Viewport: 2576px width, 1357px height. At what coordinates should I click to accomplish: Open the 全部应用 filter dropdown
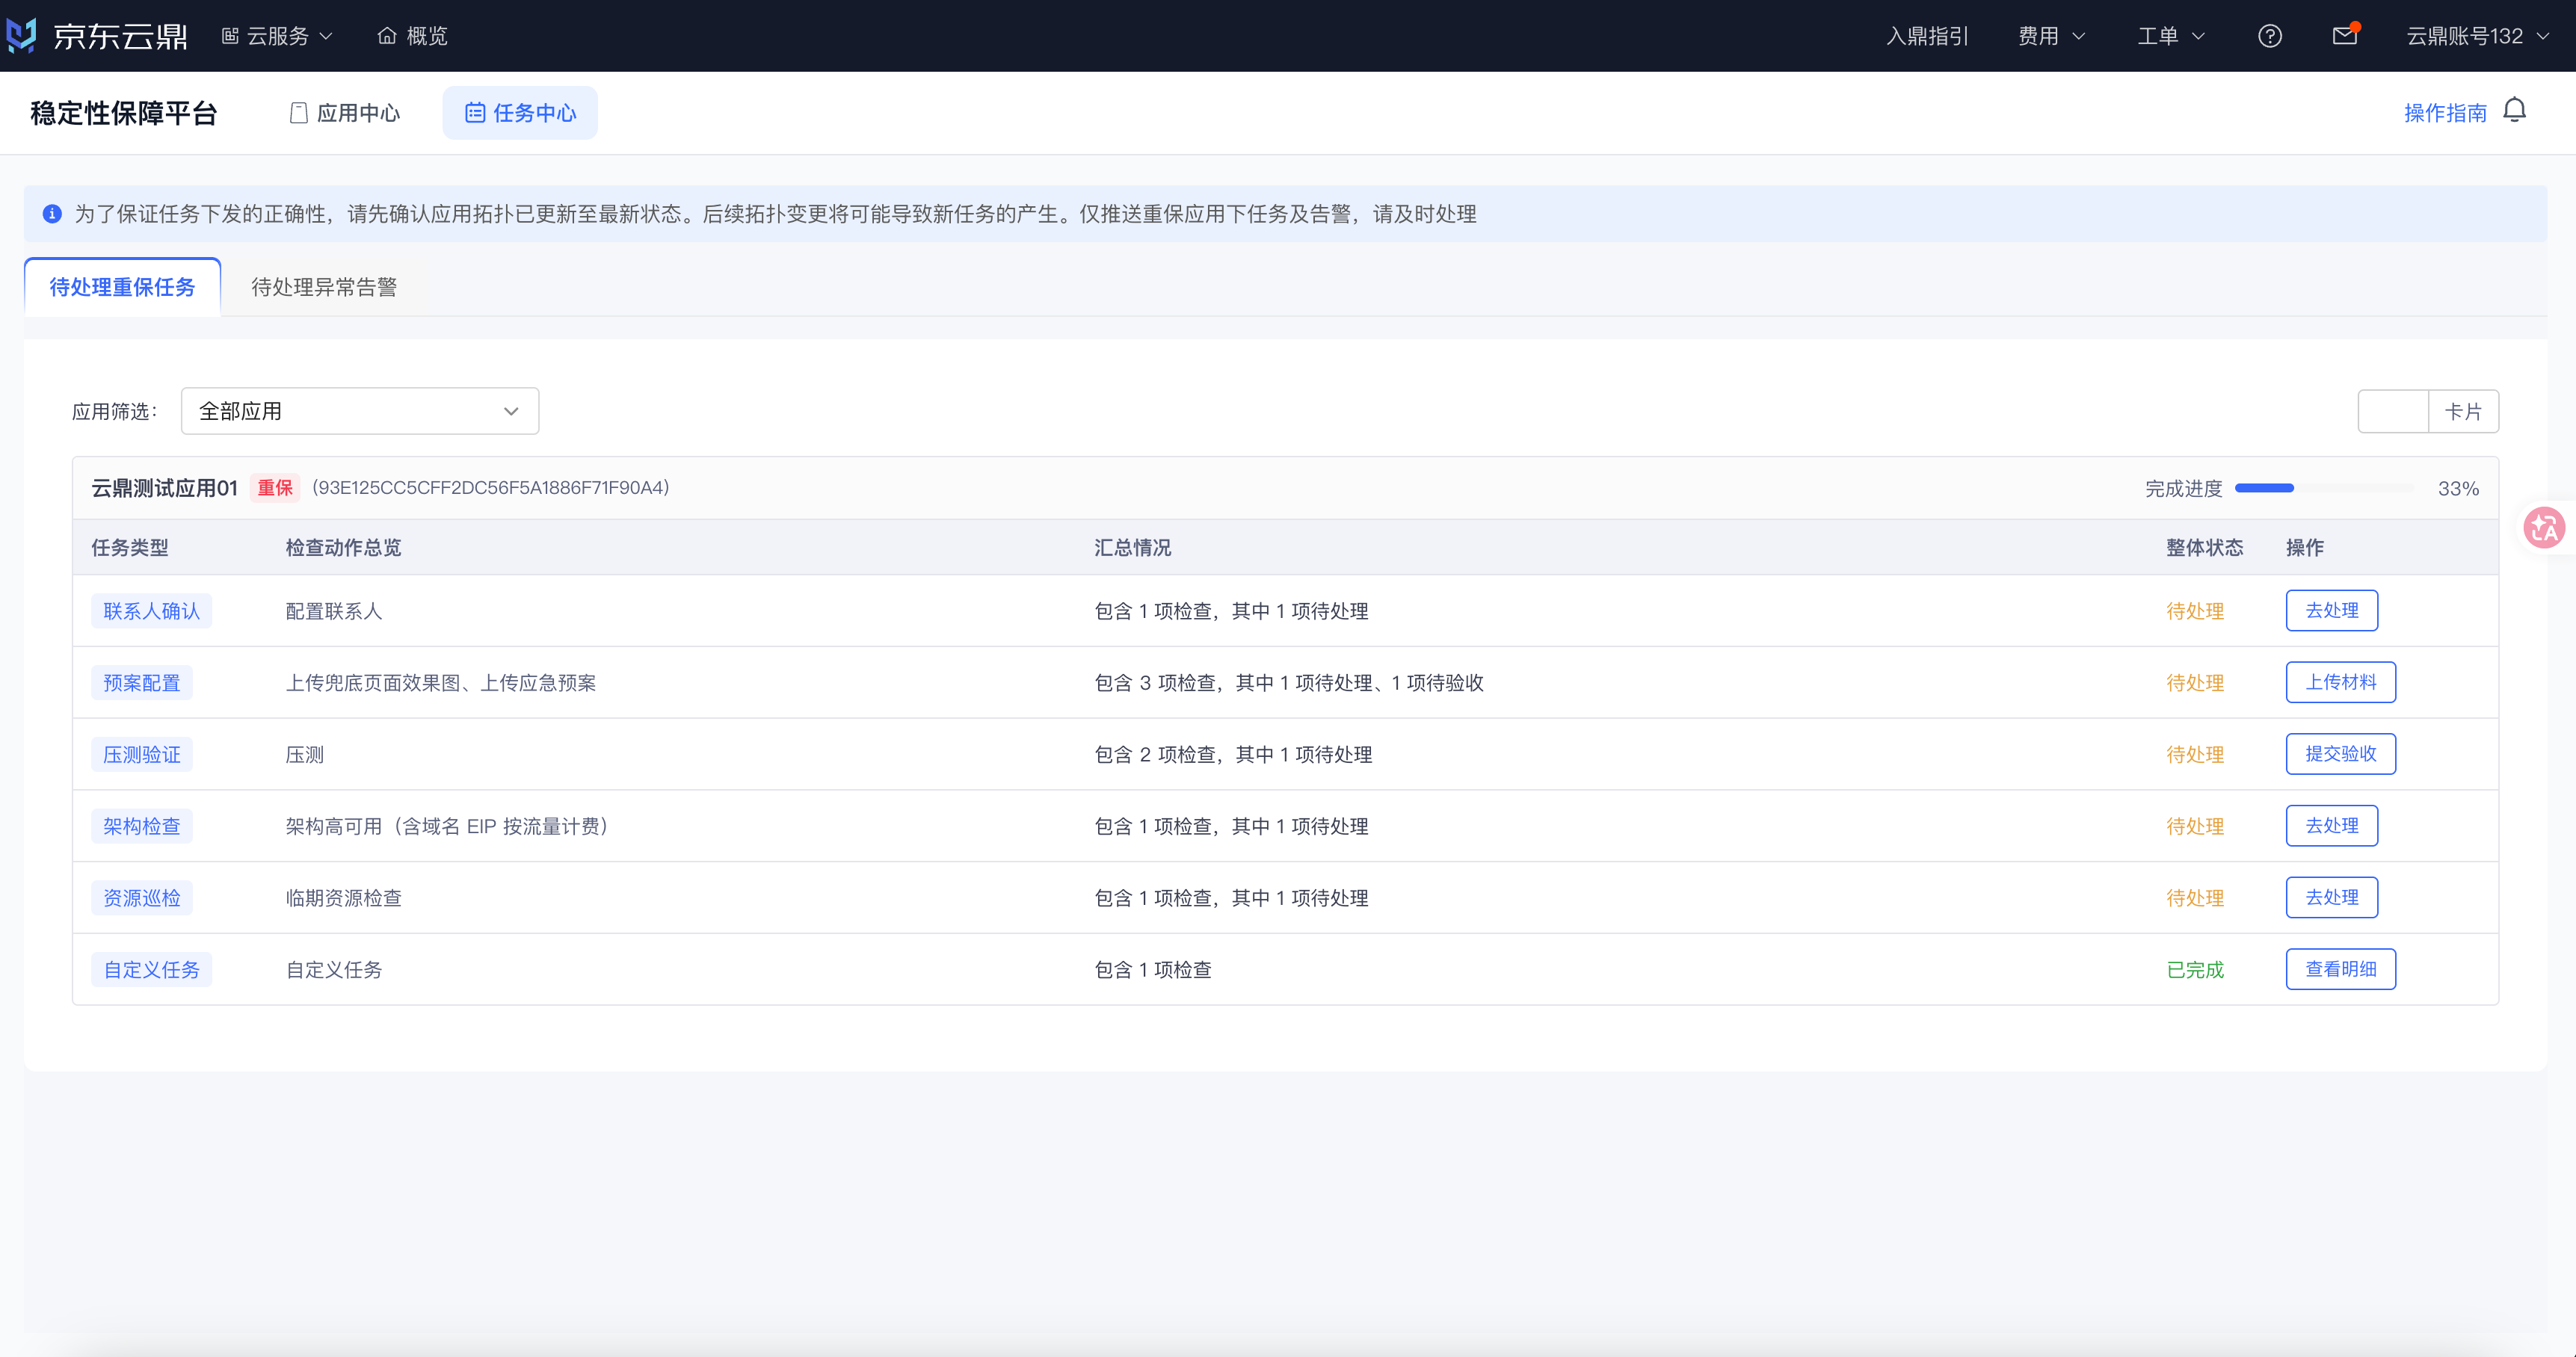[x=360, y=411]
